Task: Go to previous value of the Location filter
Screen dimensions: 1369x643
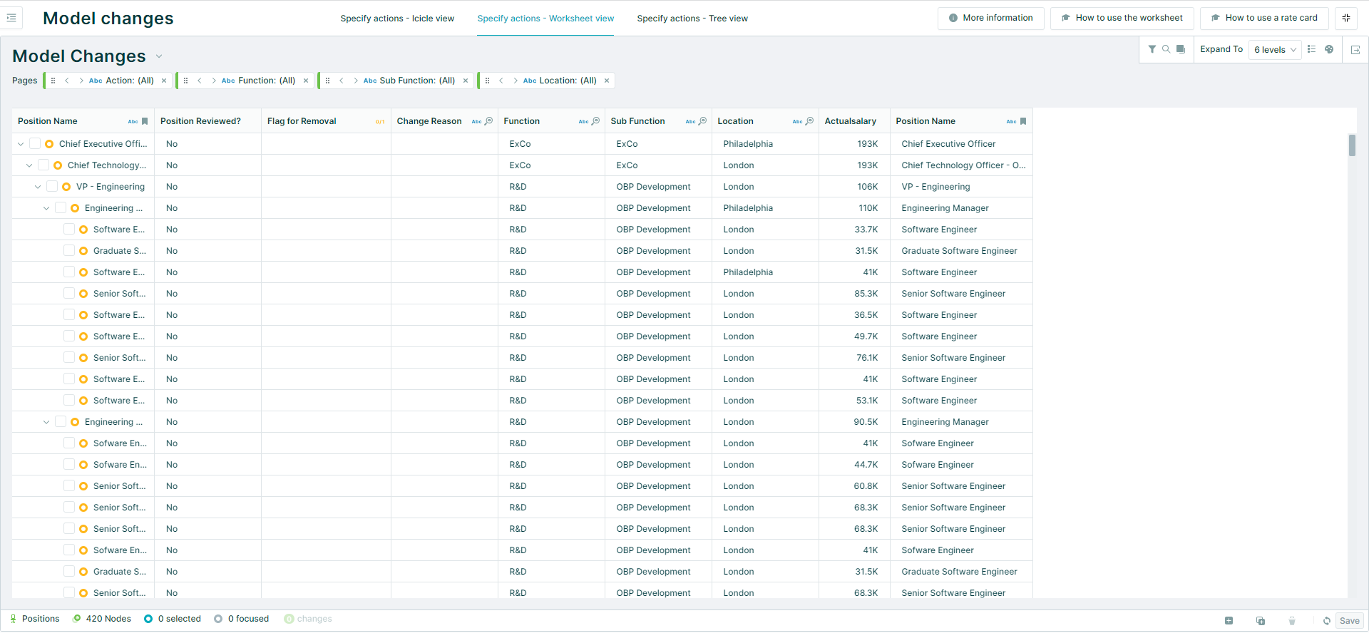Action: [501, 81]
